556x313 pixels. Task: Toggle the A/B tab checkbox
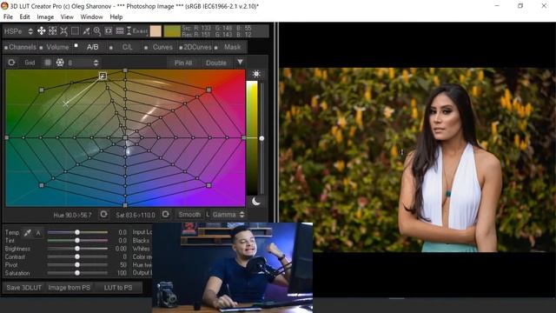pyautogui.click(x=76, y=45)
